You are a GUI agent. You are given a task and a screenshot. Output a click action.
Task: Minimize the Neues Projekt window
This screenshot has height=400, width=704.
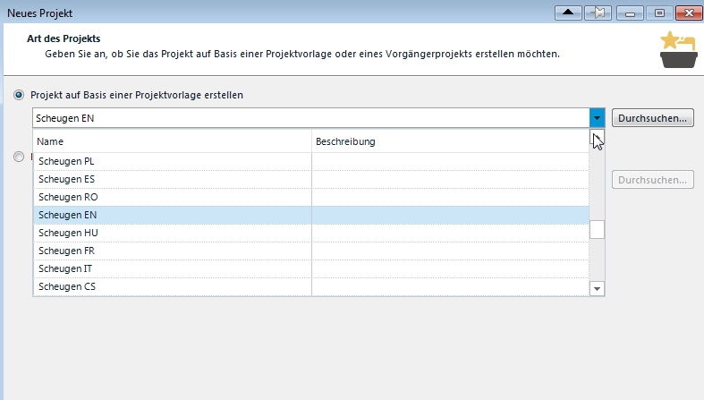pos(630,13)
